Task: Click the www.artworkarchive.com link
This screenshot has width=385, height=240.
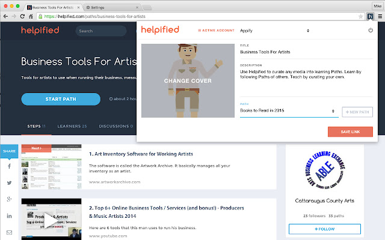Action: (115, 182)
